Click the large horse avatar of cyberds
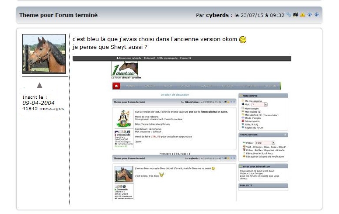This screenshot has height=214, width=339. 44,54
